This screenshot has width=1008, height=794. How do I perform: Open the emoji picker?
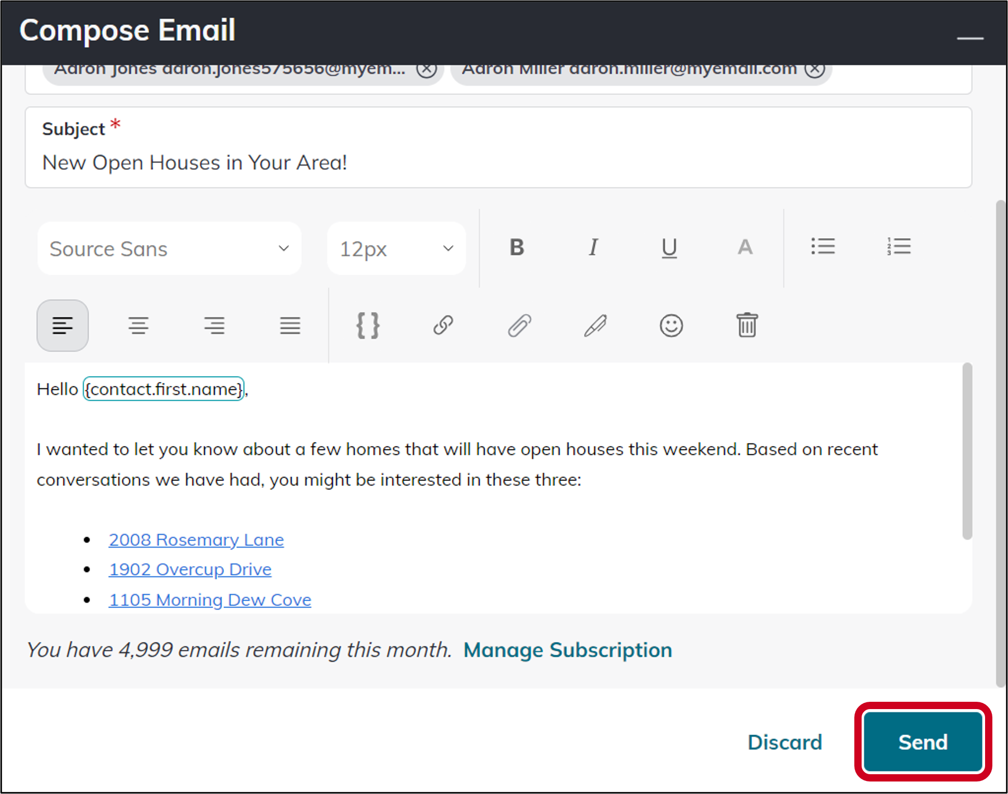[671, 326]
